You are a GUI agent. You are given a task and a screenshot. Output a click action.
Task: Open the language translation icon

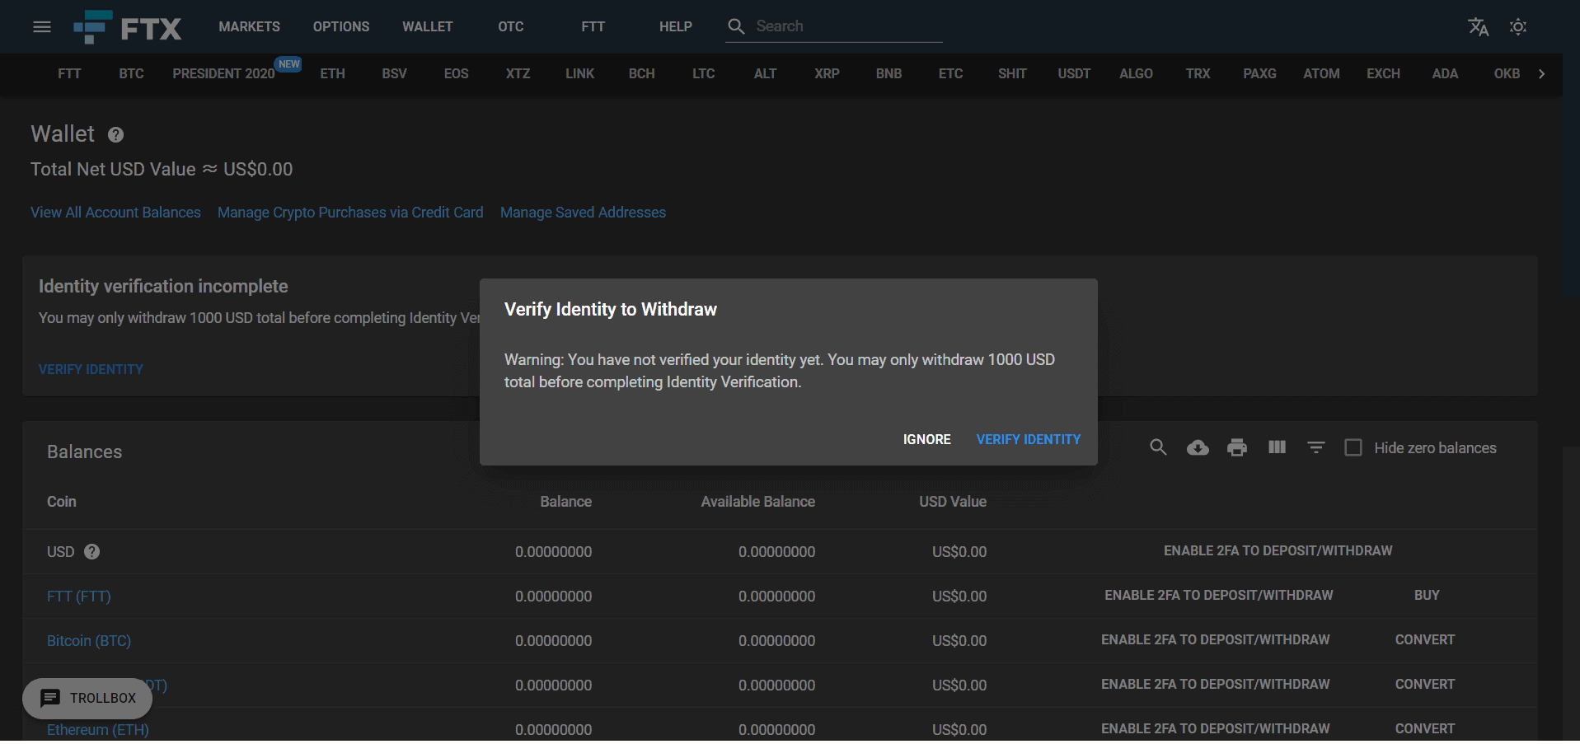pos(1478,27)
